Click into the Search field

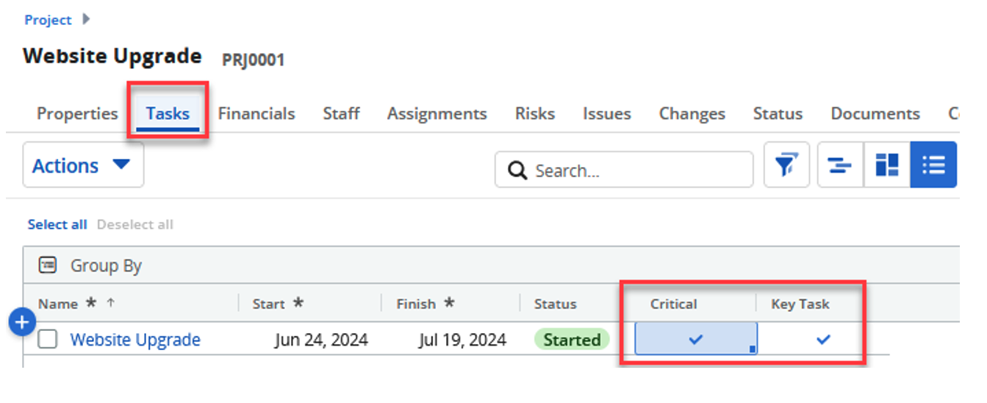click(624, 171)
